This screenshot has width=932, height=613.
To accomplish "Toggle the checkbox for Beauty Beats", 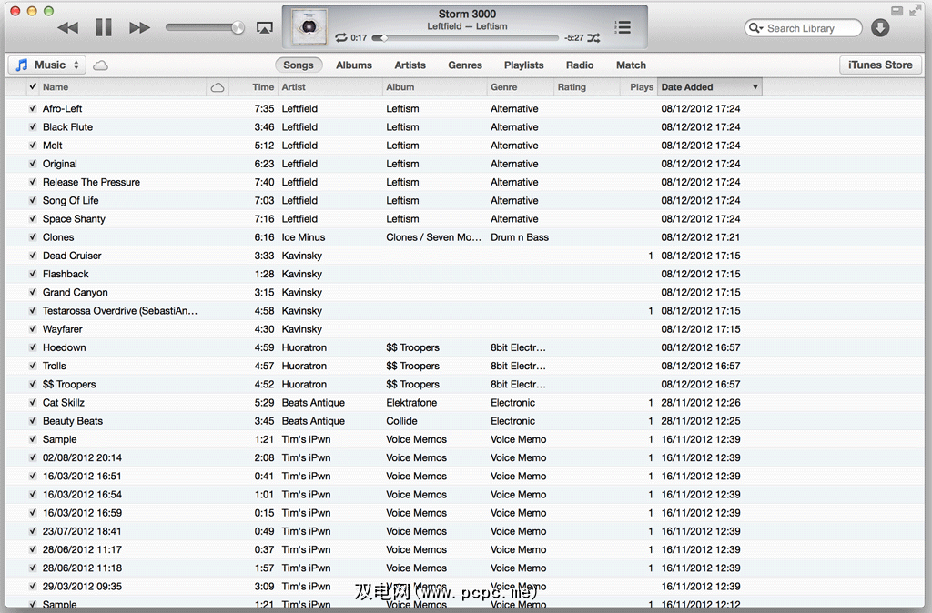I will 33,421.
